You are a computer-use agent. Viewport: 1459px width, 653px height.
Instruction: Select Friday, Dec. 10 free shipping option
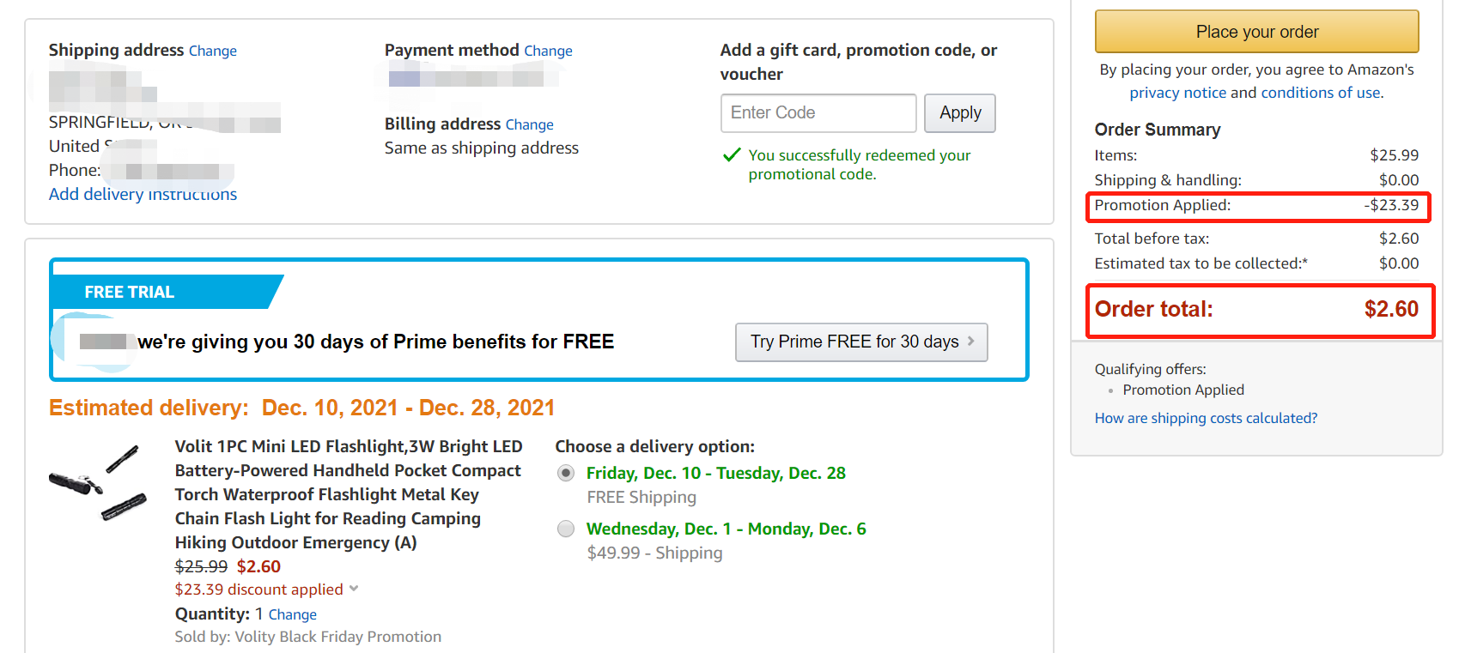(x=566, y=473)
